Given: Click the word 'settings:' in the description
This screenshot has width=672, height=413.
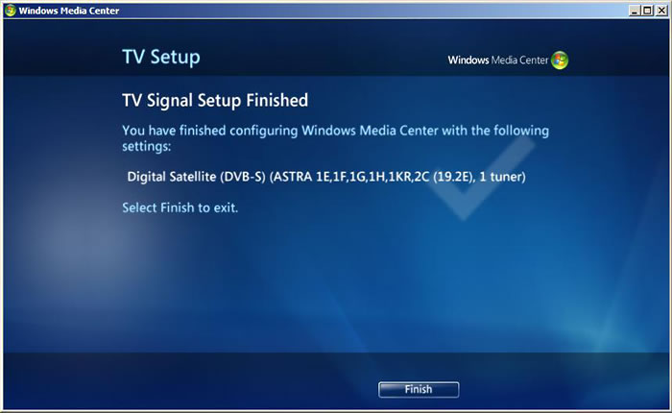Looking at the screenshot, I should (147, 147).
